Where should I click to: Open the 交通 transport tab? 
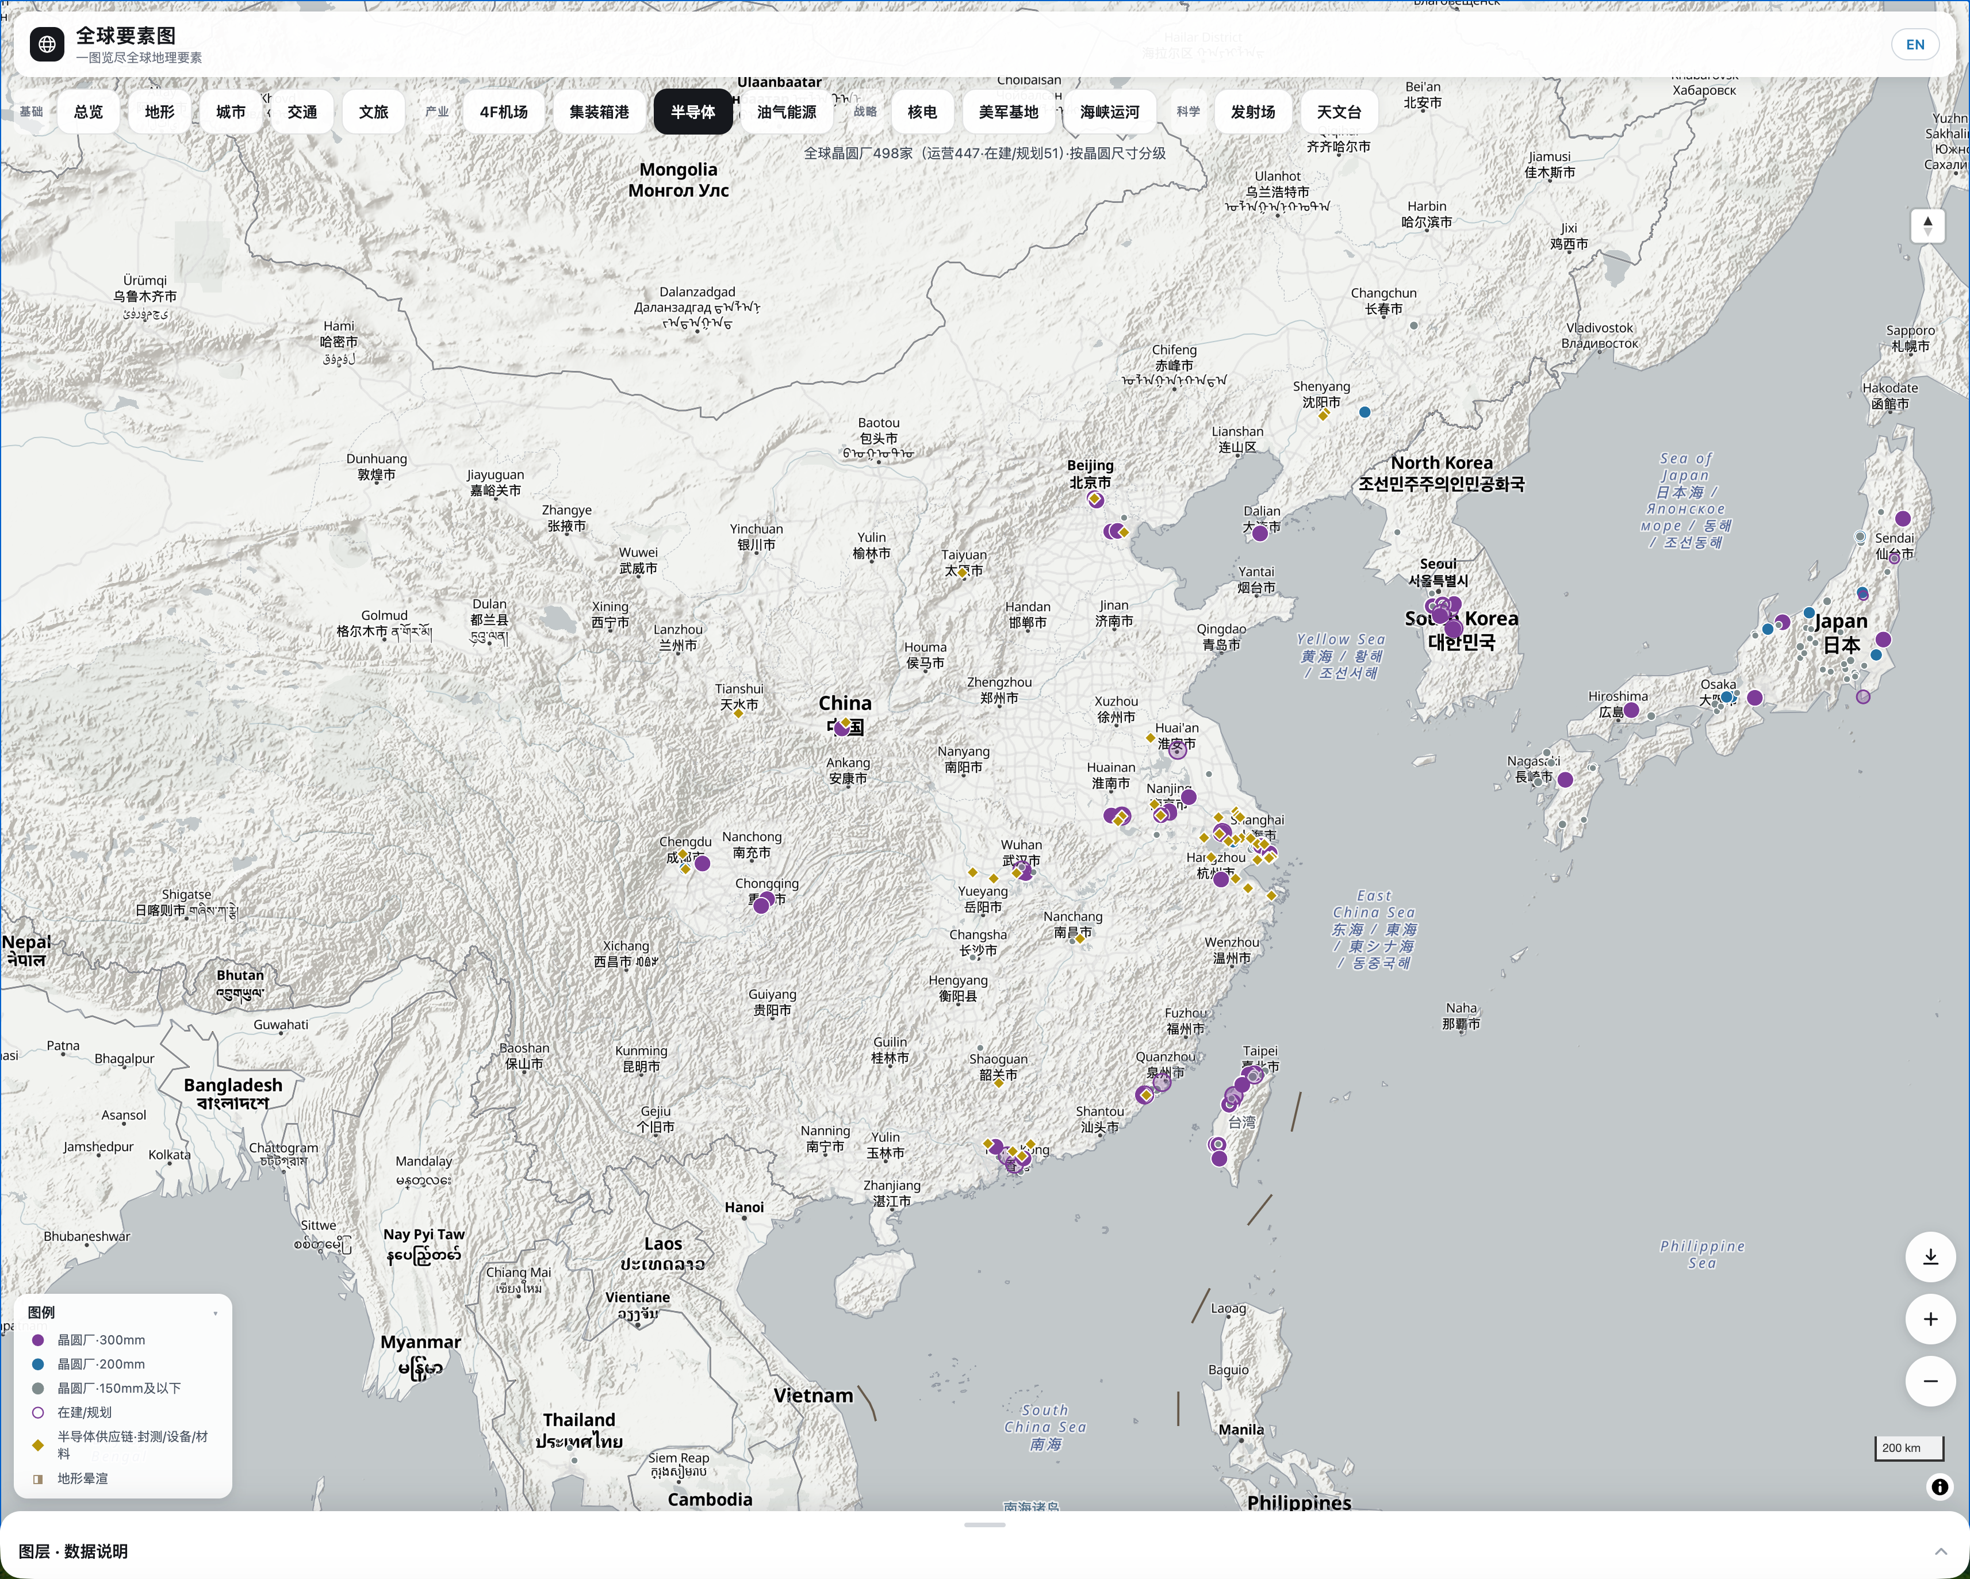tap(302, 112)
